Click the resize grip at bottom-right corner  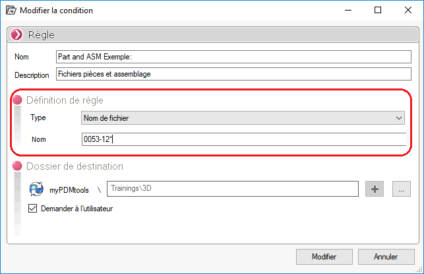pos(419,269)
